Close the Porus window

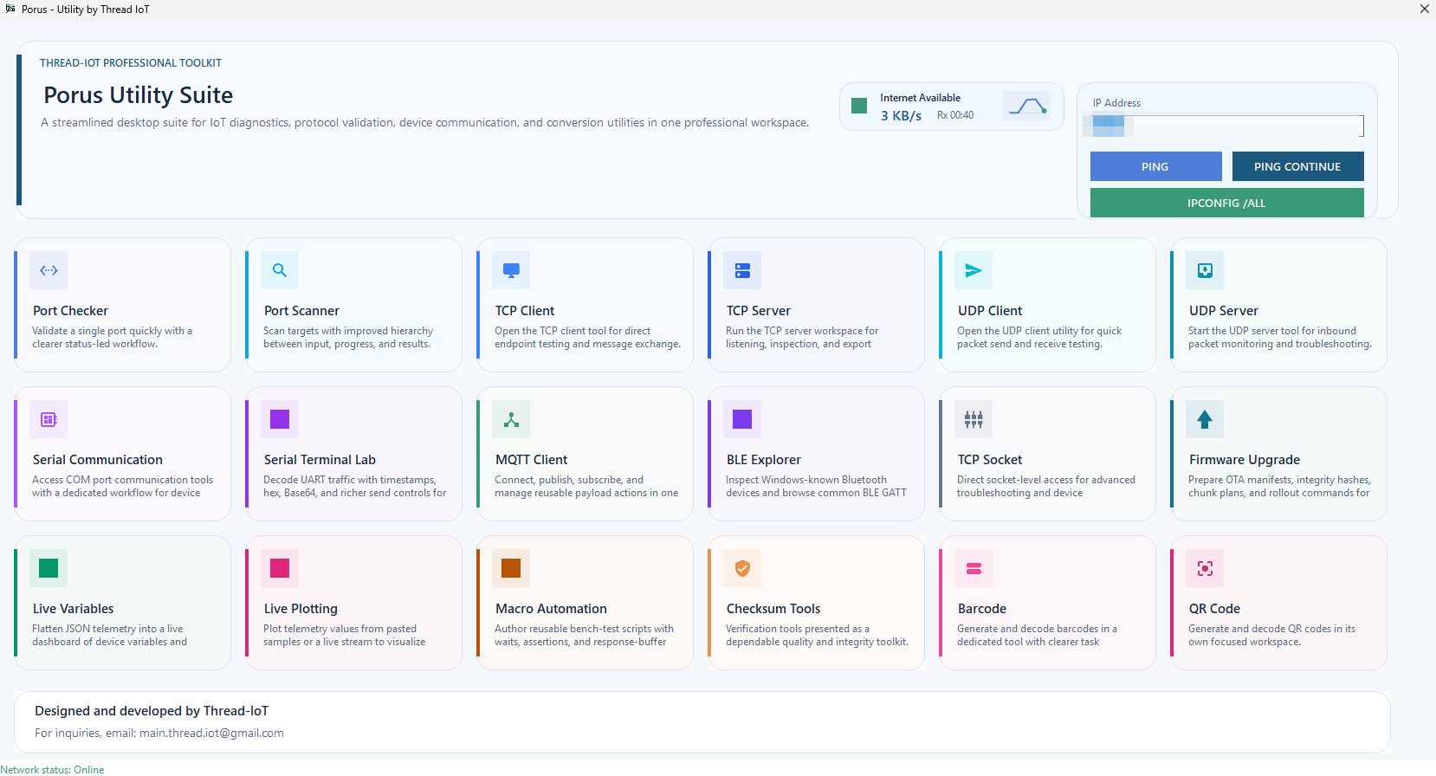[1424, 9]
